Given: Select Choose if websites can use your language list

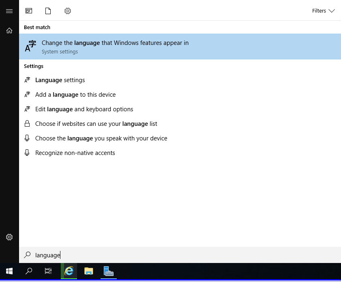Looking at the screenshot, I should pos(96,123).
